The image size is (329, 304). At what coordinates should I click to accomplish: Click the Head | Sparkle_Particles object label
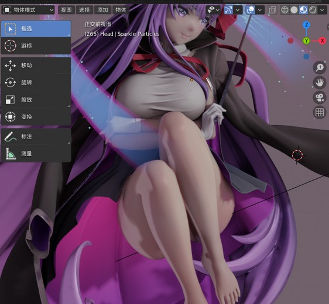pyautogui.click(x=130, y=34)
